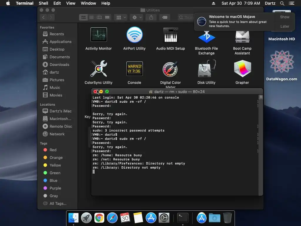The width and height of the screenshot is (301, 226).
Task: Open Audio MIDI Setup icon
Action: pos(170,35)
